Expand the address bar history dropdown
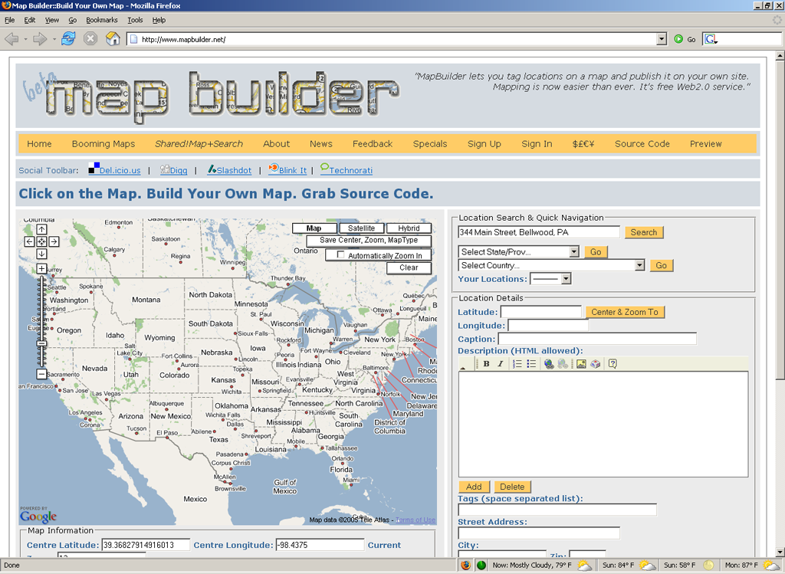This screenshot has height=574, width=785. pos(662,39)
